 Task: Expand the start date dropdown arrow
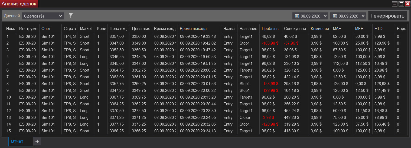pyautogui.click(x=325, y=16)
